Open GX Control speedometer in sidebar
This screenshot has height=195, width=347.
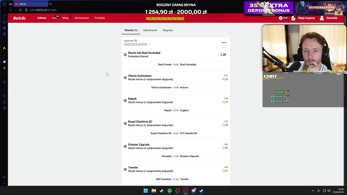coord(4,16)
